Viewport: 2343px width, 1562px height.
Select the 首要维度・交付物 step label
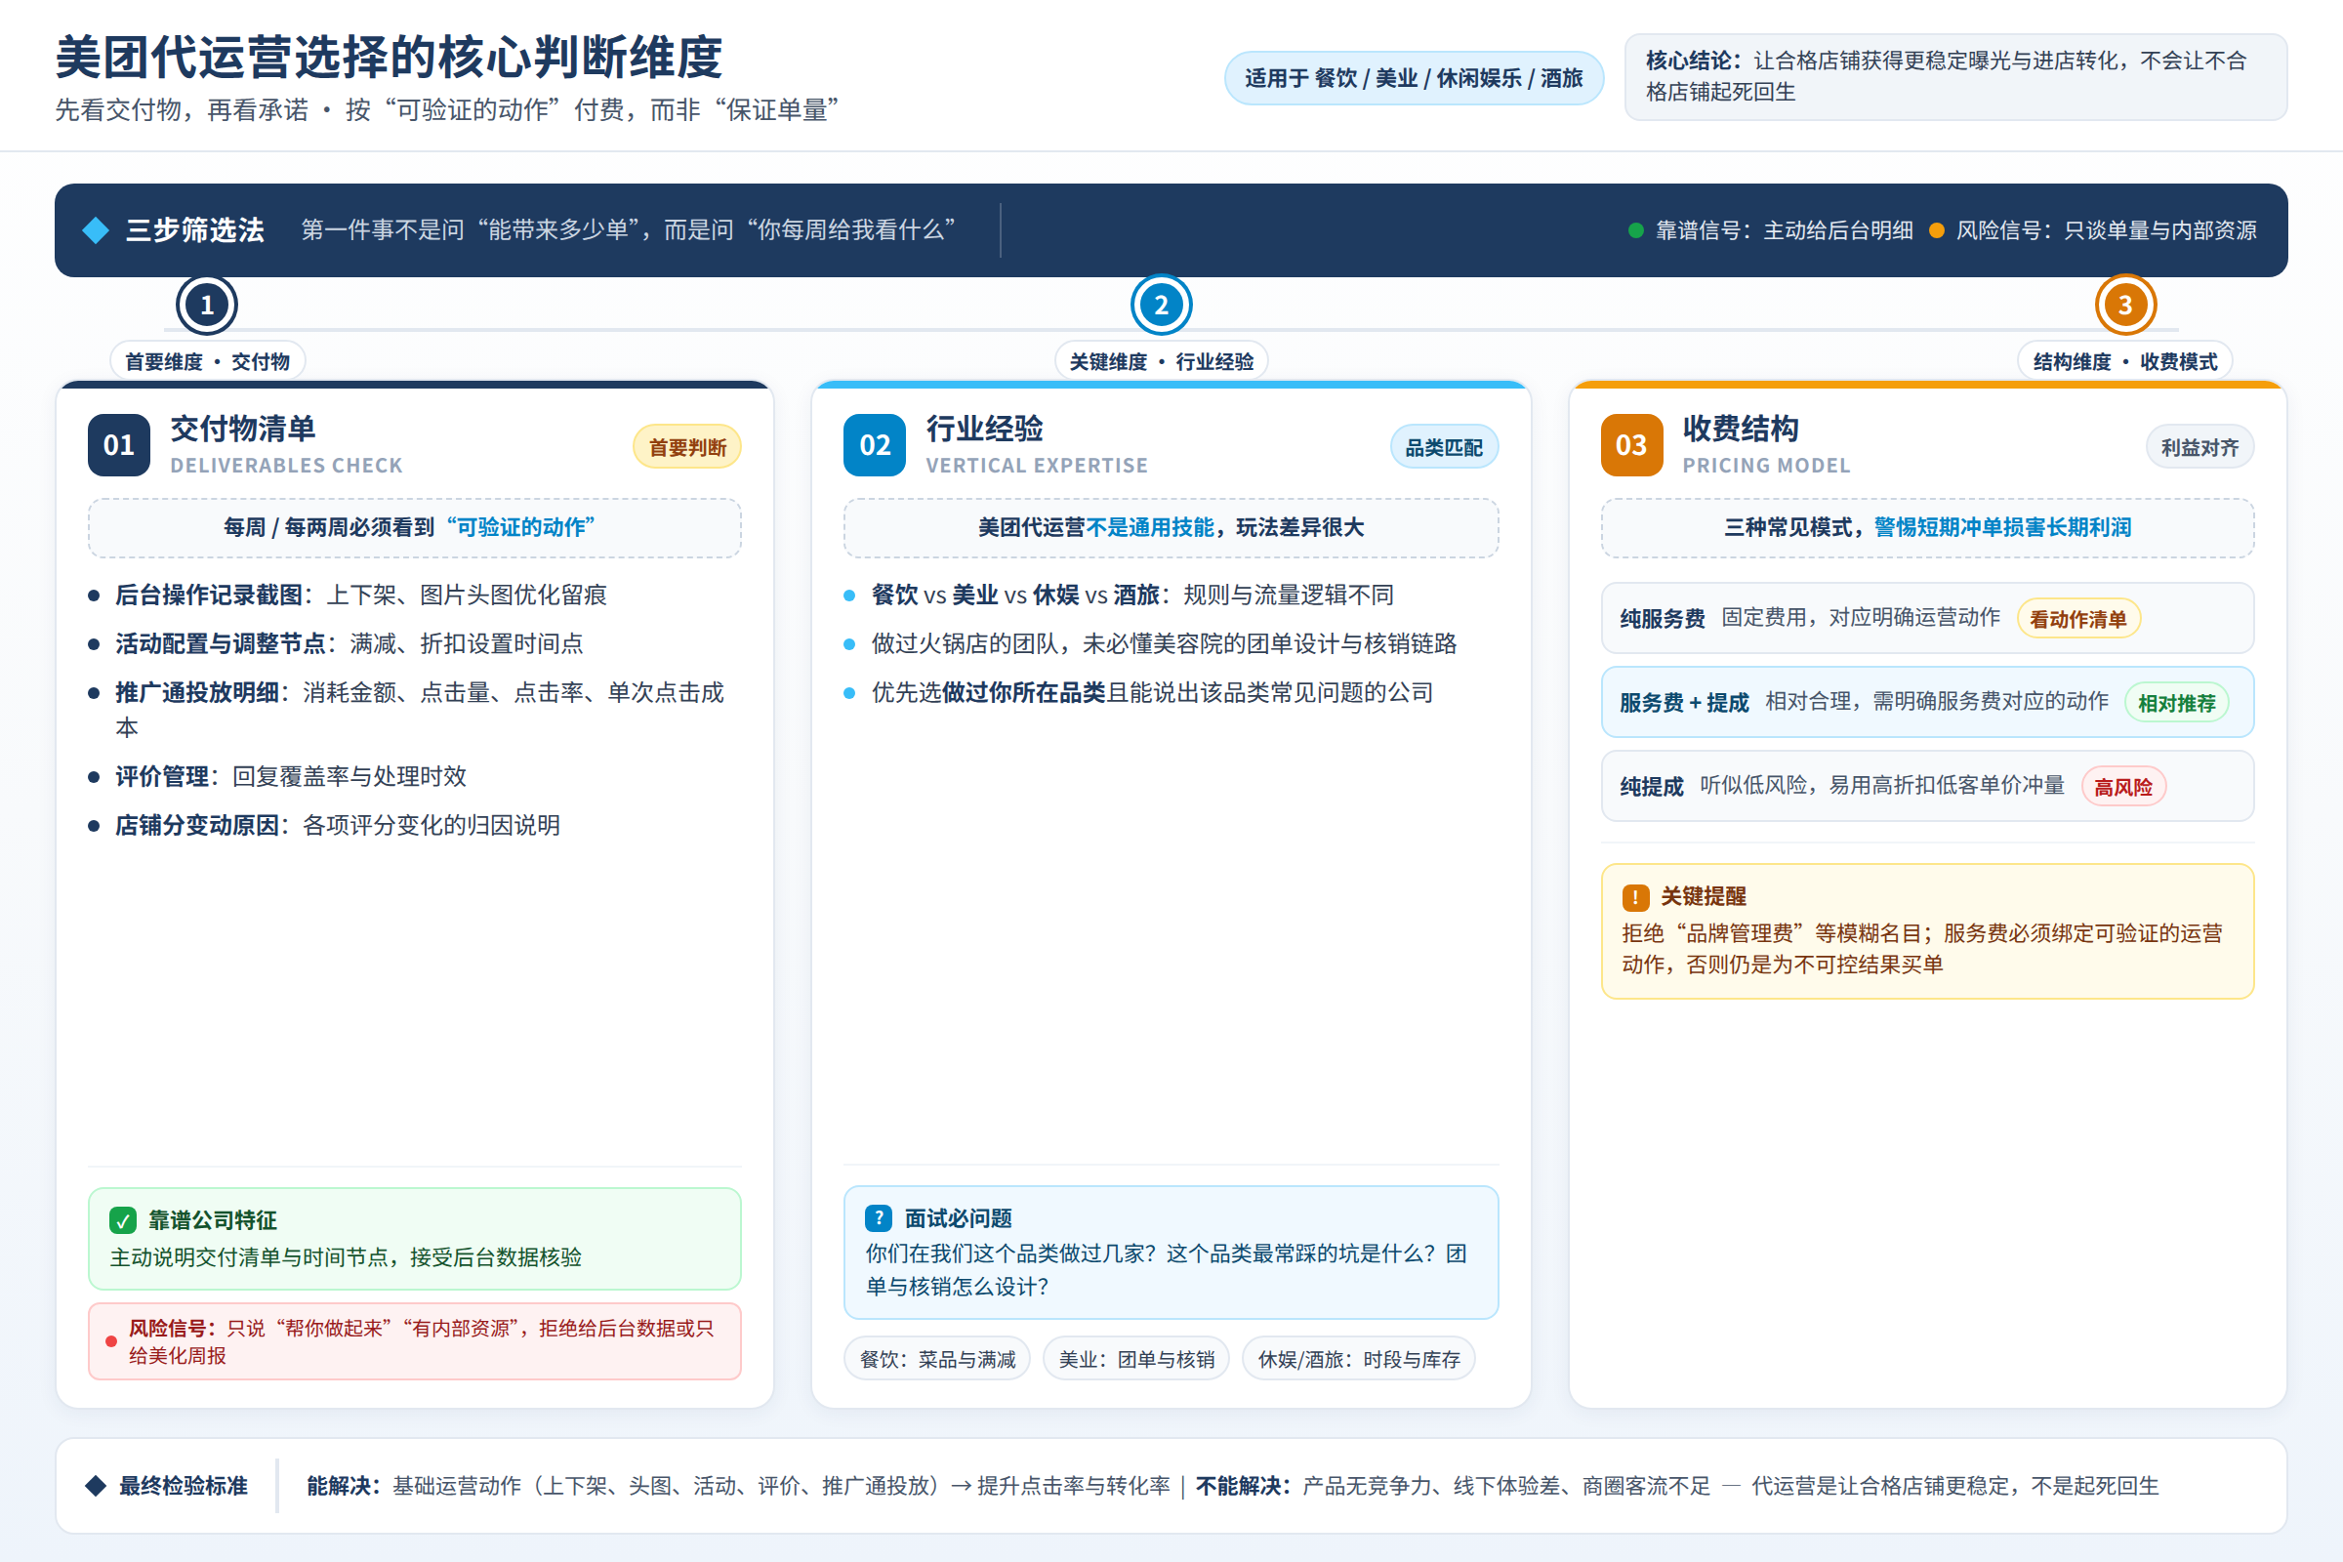(x=207, y=361)
